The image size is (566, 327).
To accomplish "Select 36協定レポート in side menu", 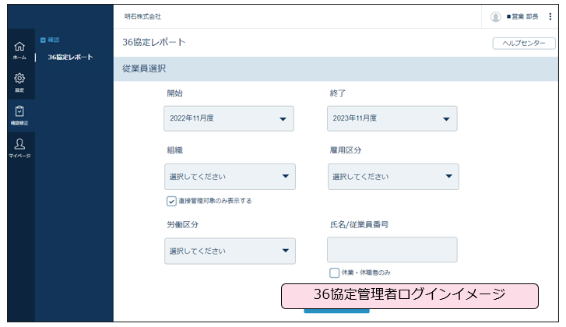I will coord(70,57).
